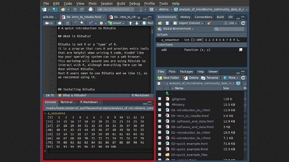View source of the add function

[x=241, y=49]
